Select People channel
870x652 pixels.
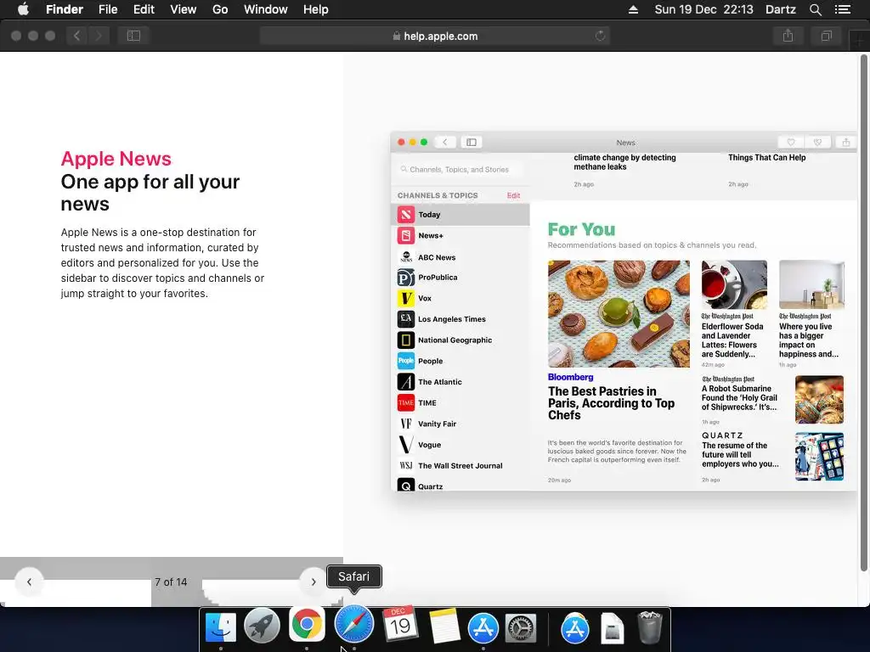[x=460, y=361]
